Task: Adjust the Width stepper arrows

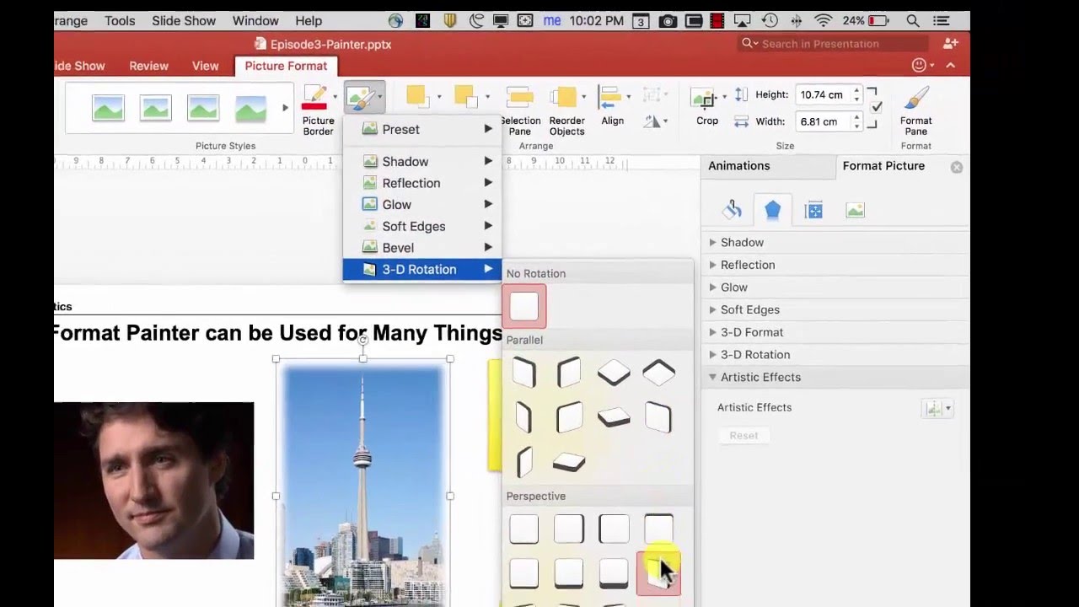Action: pyautogui.click(x=857, y=121)
